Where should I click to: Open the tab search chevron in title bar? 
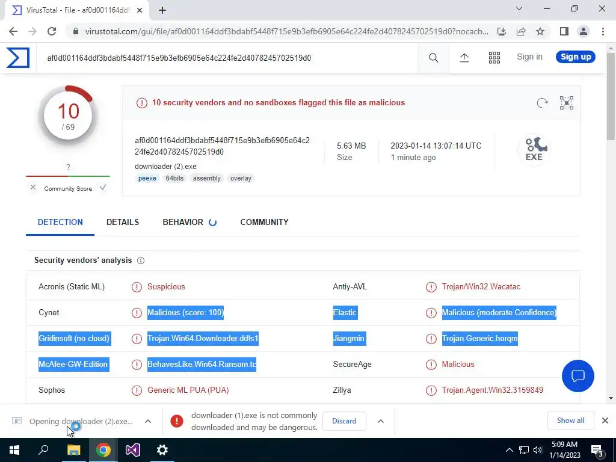click(x=519, y=8)
